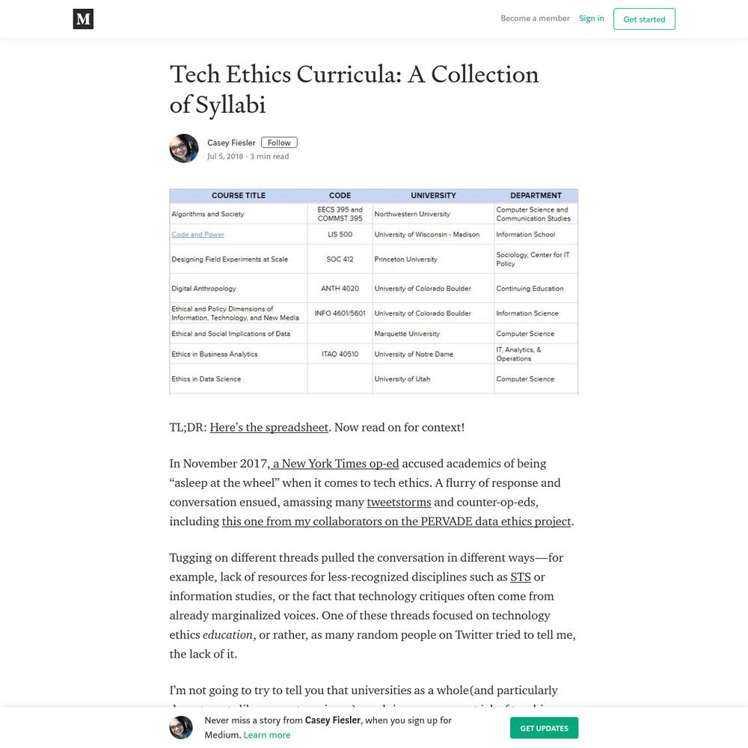Click the GET UPDATES button
This screenshot has height=748, width=748.
click(x=544, y=728)
